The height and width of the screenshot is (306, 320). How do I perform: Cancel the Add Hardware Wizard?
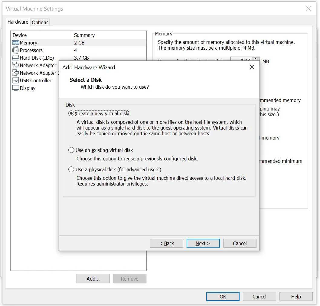click(240, 243)
